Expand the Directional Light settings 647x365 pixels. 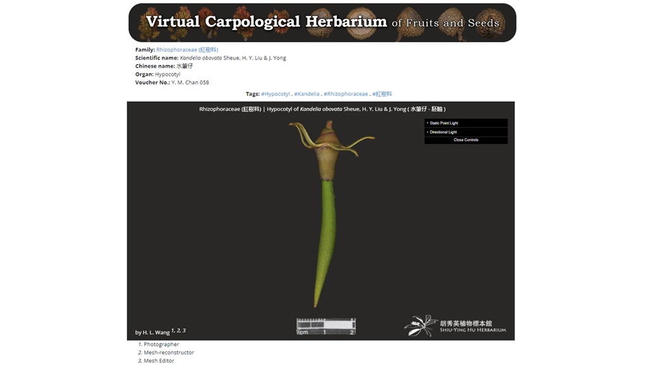(444, 132)
